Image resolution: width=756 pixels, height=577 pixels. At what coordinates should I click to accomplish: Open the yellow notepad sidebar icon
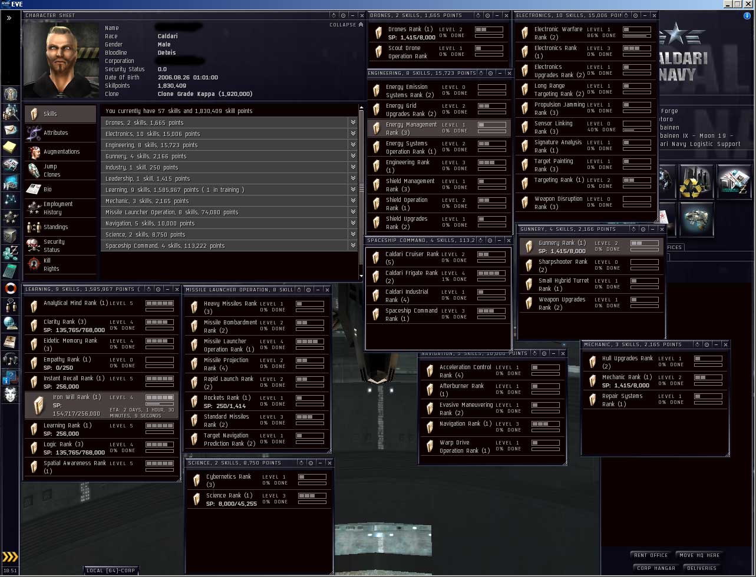coord(11,147)
